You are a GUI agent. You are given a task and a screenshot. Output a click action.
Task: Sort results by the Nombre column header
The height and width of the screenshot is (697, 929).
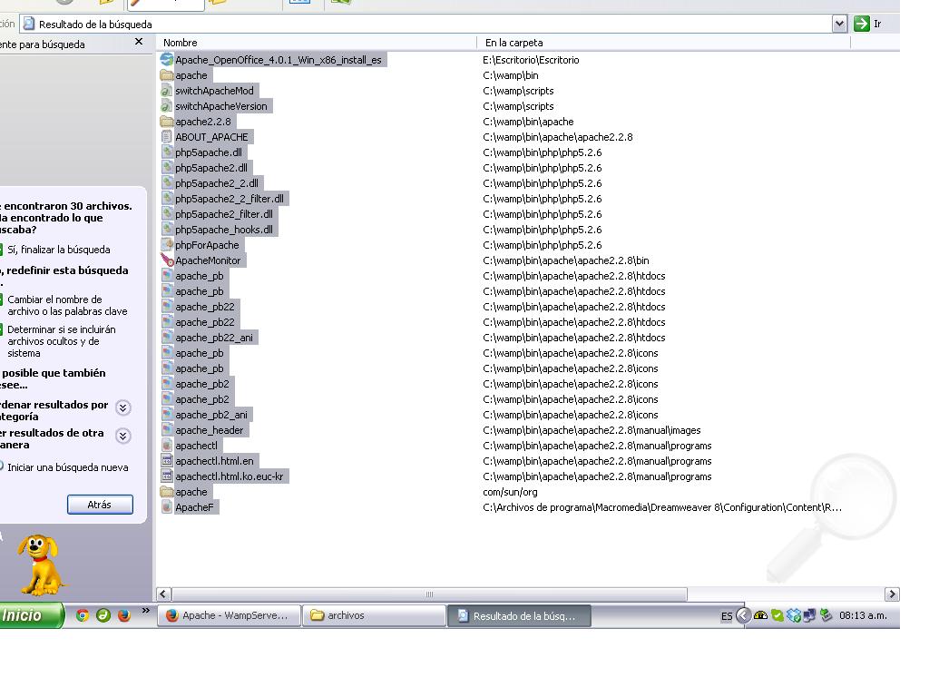coord(317,43)
